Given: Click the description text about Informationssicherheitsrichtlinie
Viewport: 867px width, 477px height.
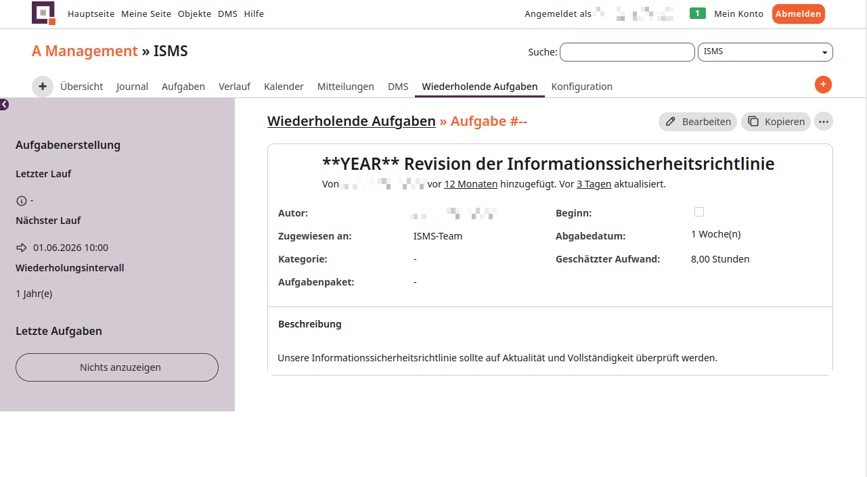Looking at the screenshot, I should click(497, 357).
